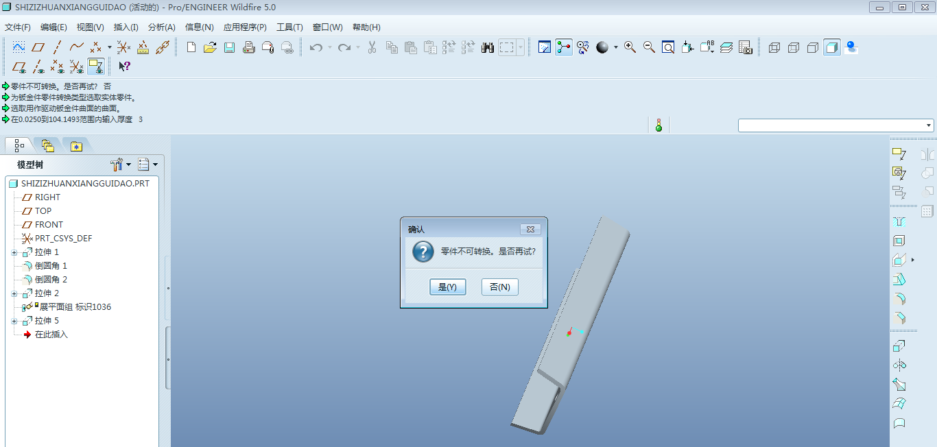Click the shell tool icon in right toolbar
Image resolution: width=937 pixels, height=447 pixels.
coord(899,241)
